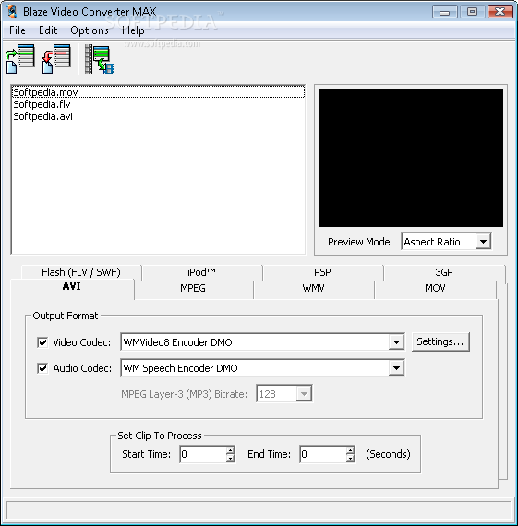Open the File menu
518x526 pixels.
tap(18, 30)
